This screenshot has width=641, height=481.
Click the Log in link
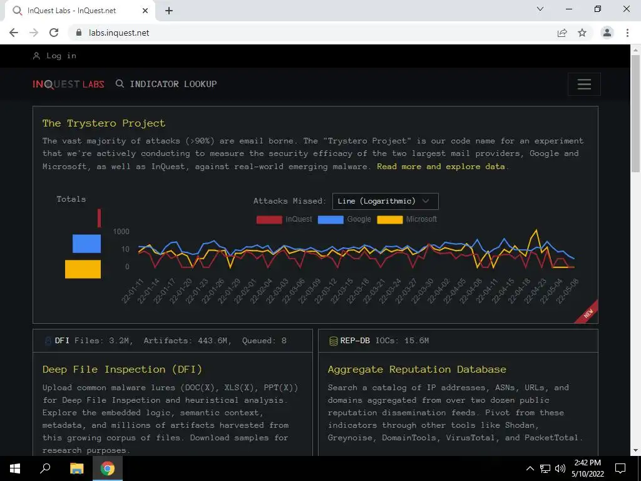[x=61, y=56]
